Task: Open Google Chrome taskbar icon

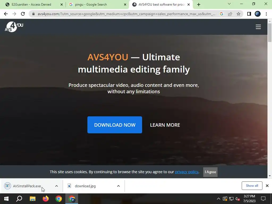Action: click(x=59, y=199)
